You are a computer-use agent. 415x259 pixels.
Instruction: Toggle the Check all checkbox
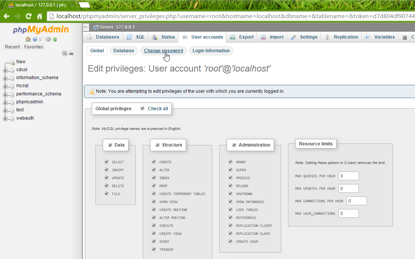click(x=143, y=108)
